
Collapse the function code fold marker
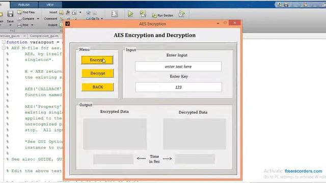pyautogui.click(x=4, y=42)
